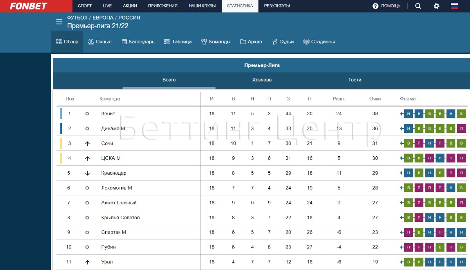Open the ПОМОЩЬ help link

coord(387,6)
